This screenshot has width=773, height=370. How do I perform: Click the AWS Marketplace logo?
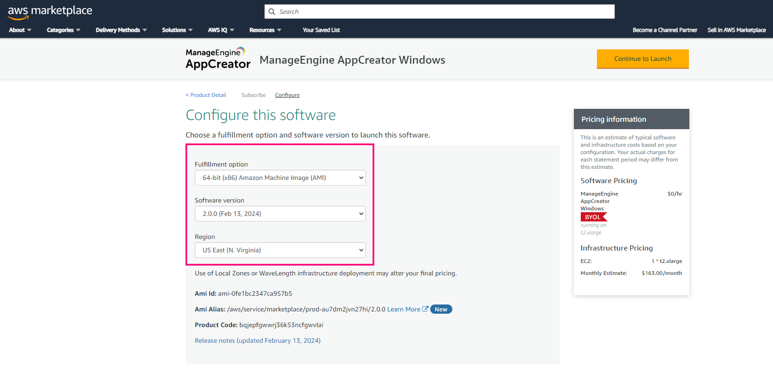click(50, 12)
